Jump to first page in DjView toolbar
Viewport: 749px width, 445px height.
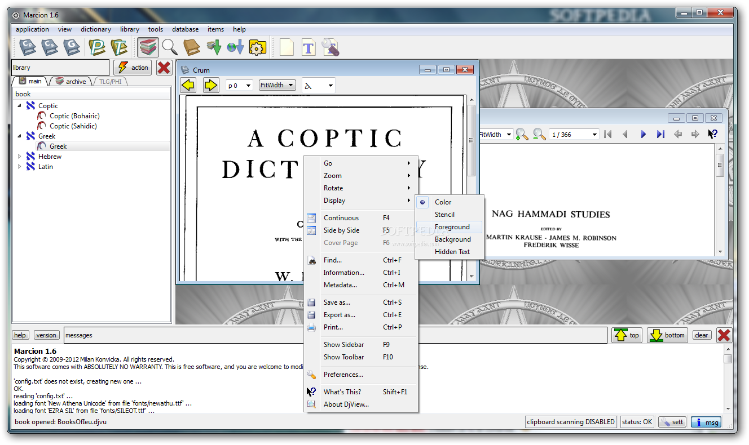pos(607,135)
